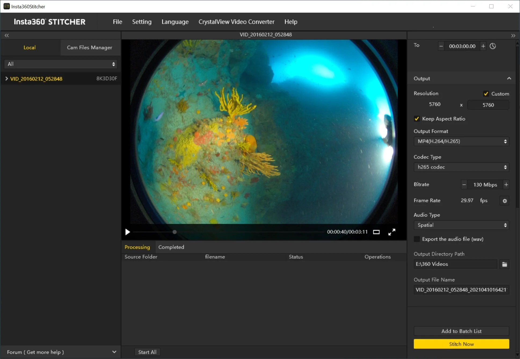Uncheck Custom resolution checkbox
The image size is (520, 359).
point(486,94)
